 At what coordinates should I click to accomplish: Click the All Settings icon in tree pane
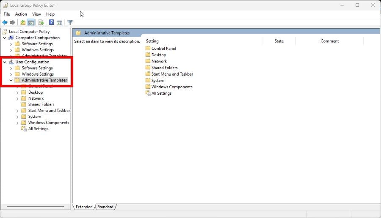pyautogui.click(x=24, y=129)
